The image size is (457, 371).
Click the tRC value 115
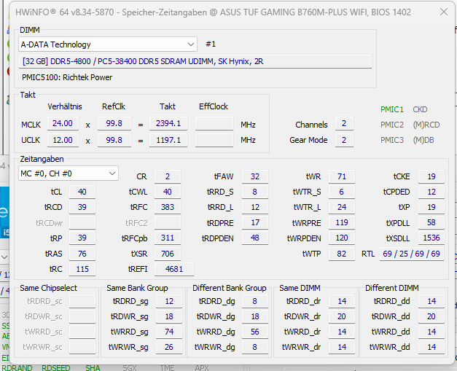82,269
